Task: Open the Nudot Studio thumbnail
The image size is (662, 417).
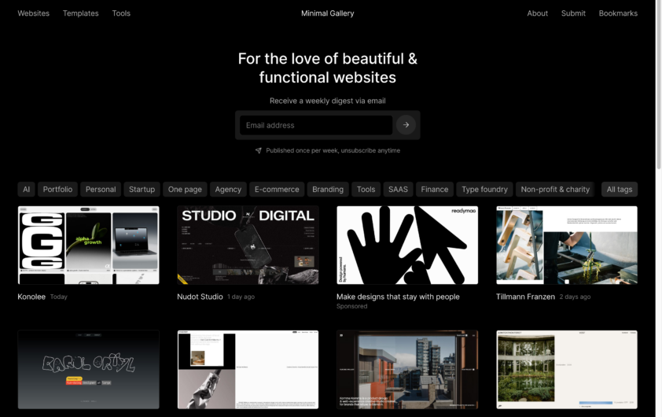Action: coord(248,245)
